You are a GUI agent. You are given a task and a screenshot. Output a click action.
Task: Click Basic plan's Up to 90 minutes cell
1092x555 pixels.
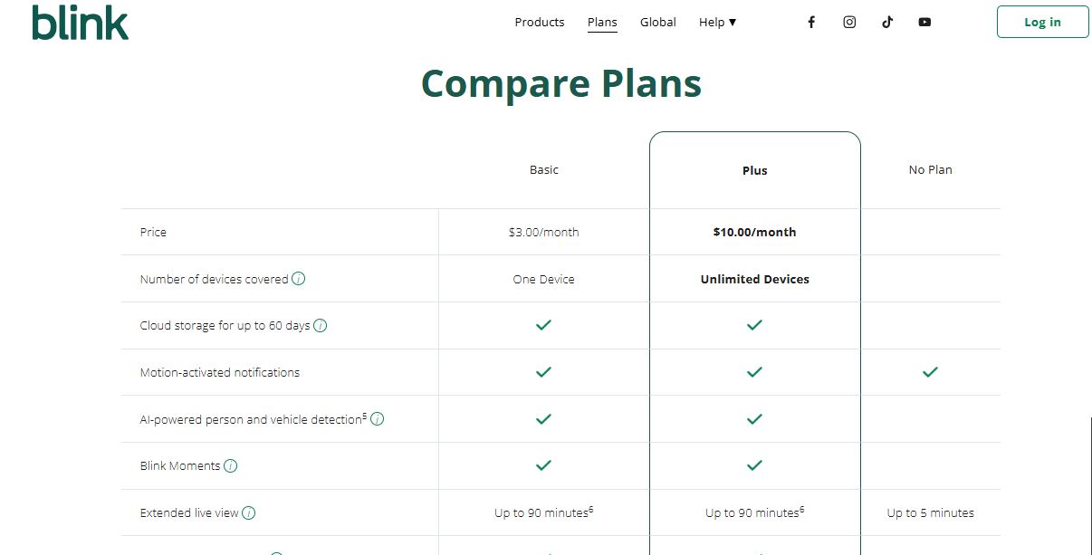543,512
